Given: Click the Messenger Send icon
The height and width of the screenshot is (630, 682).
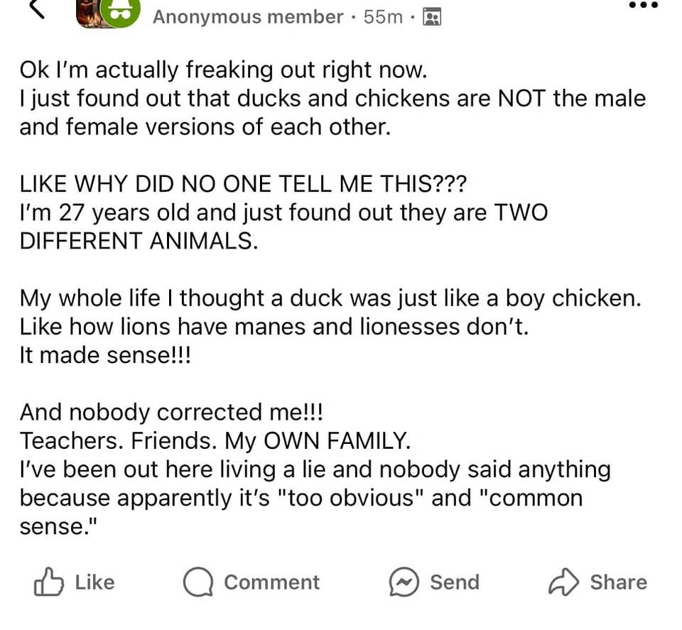Looking at the screenshot, I should (403, 582).
